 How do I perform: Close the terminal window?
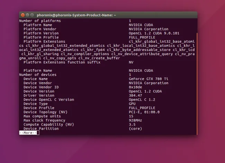click(23, 15)
